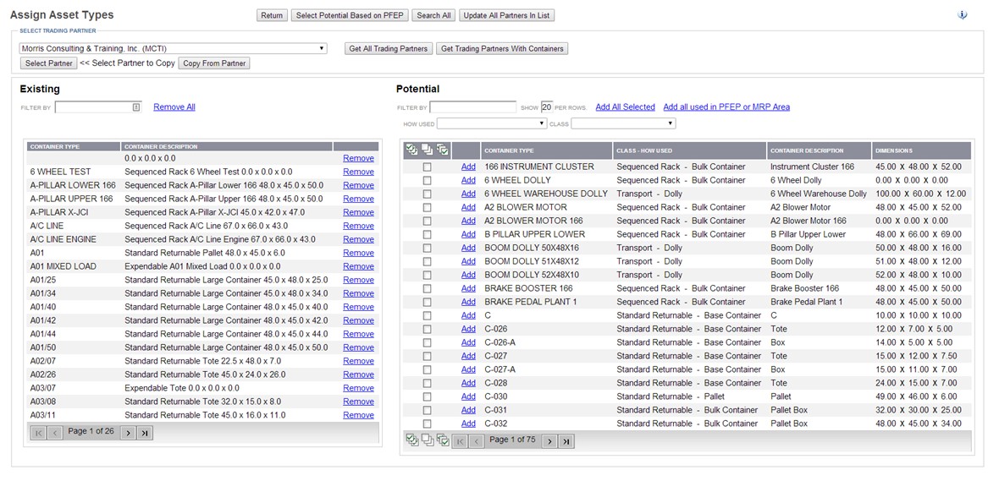Remove the A02/26 container
Viewport: 988px width, 481px height.
358,374
